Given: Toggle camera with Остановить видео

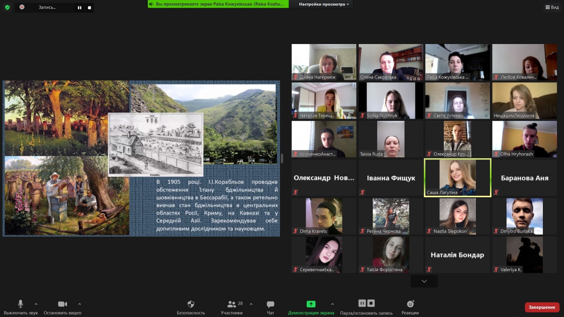Looking at the screenshot, I should point(62,307).
